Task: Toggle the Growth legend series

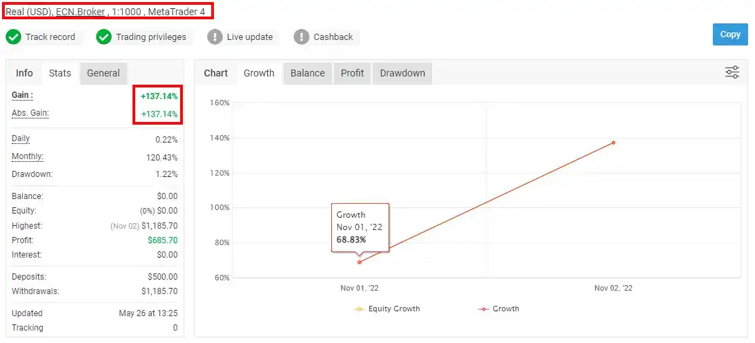Action: (x=498, y=309)
